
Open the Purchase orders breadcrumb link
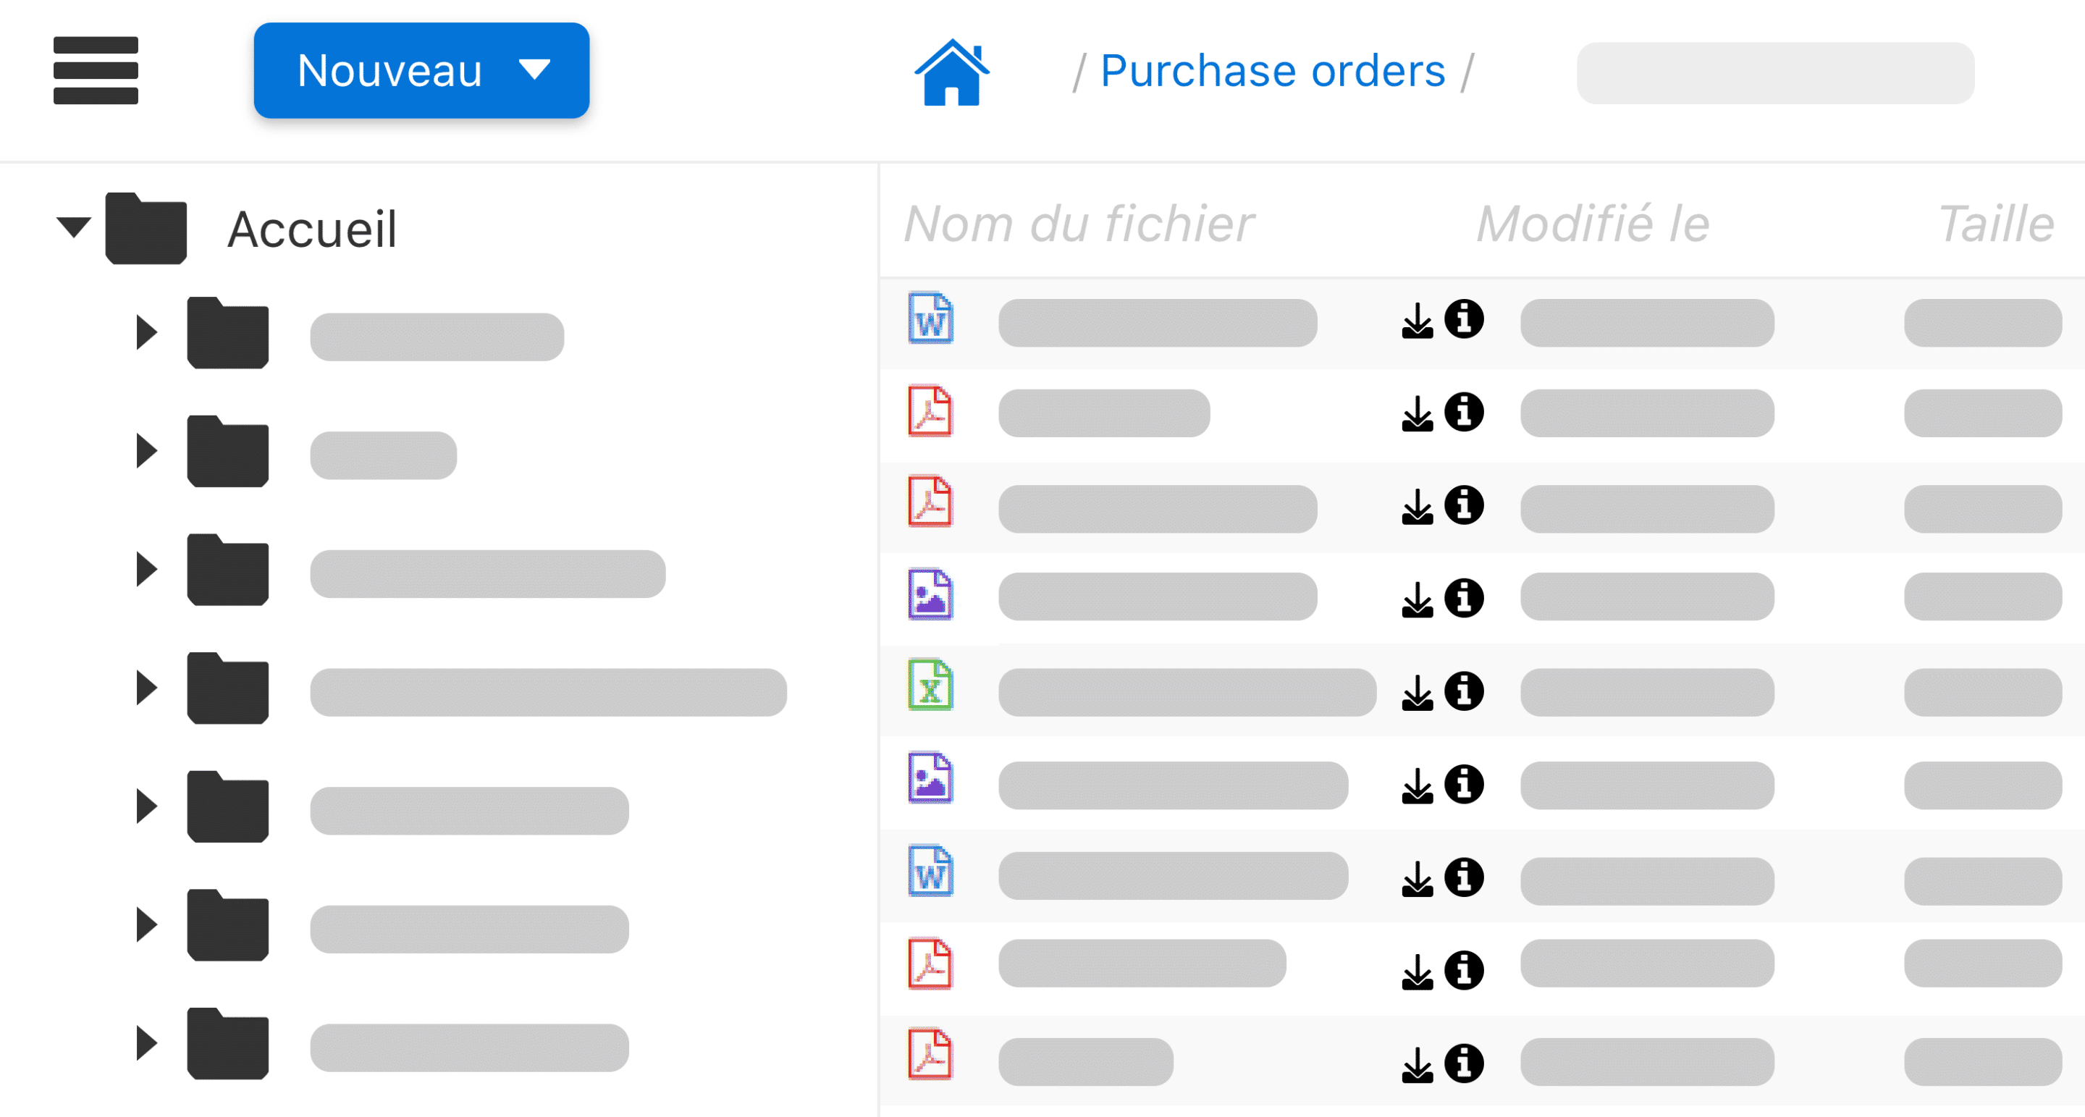pyautogui.click(x=1271, y=71)
